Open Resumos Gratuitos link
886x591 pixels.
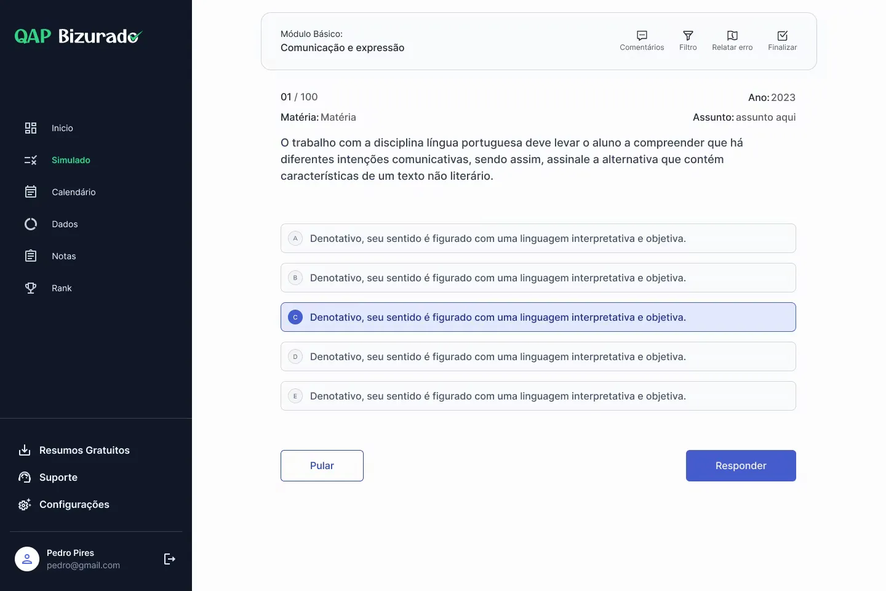tap(84, 450)
